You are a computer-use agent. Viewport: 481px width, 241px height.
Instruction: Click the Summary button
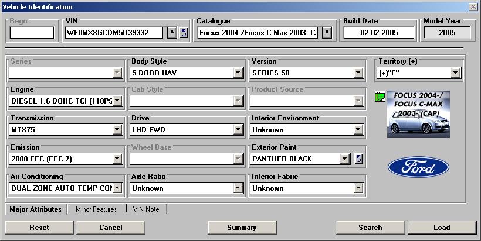point(241,228)
